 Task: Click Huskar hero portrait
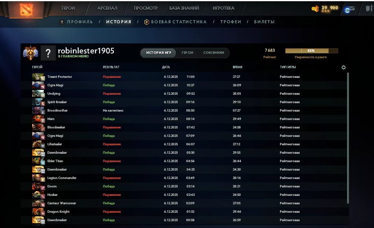(38, 195)
